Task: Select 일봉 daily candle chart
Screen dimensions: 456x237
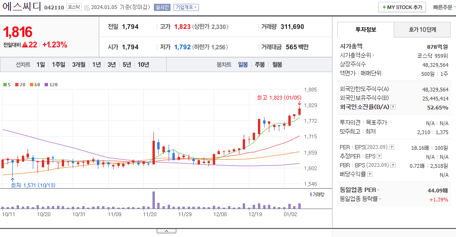Action: pyautogui.click(x=243, y=64)
